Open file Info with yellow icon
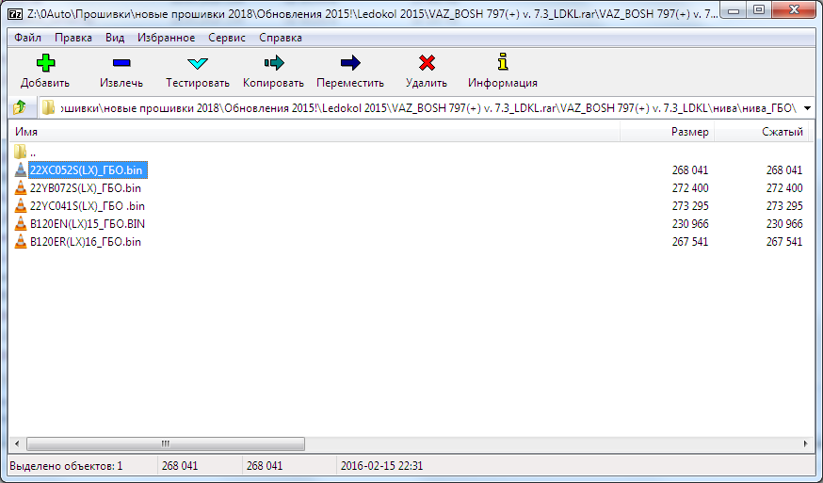823x483 pixels. (x=502, y=64)
